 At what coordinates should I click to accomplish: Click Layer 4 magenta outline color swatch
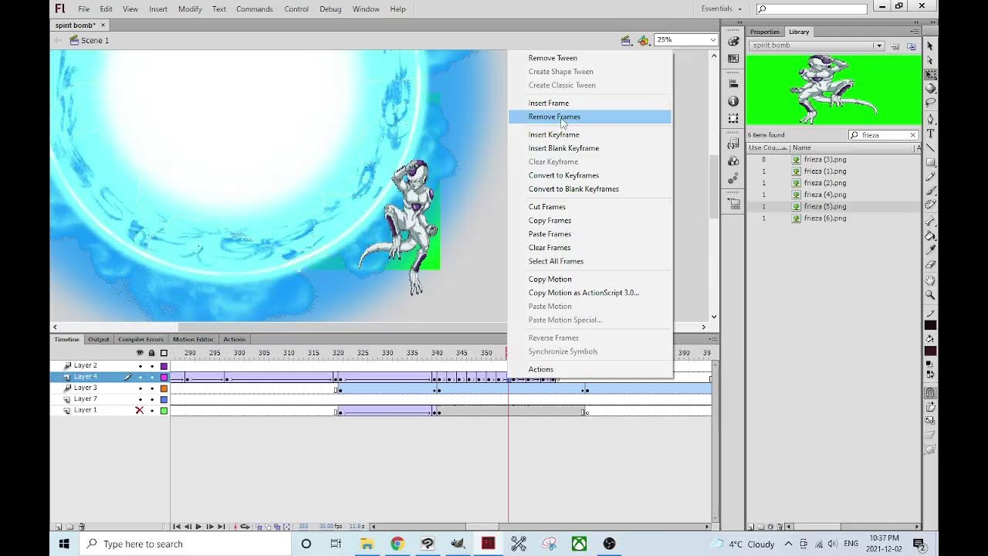(x=164, y=377)
